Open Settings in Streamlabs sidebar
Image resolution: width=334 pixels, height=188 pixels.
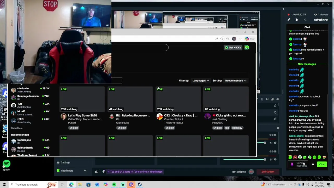pyautogui.click(x=63, y=162)
